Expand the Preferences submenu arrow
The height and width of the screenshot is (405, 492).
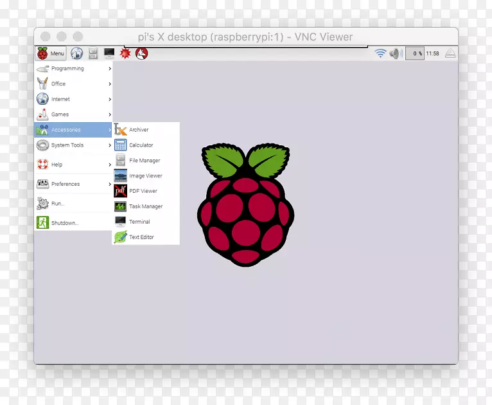110,184
